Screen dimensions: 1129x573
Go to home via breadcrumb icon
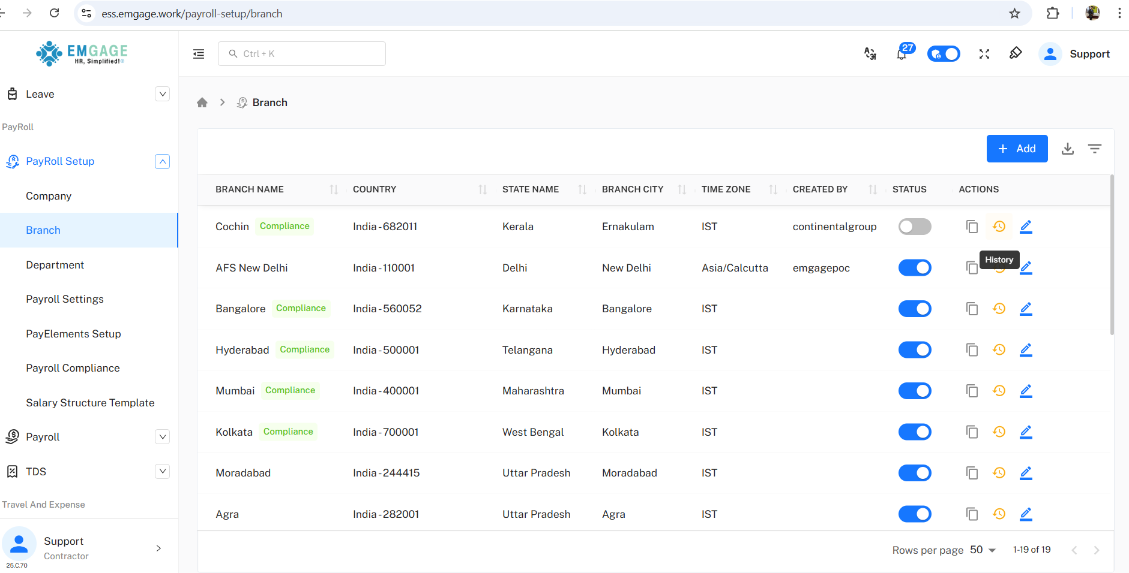[202, 102]
